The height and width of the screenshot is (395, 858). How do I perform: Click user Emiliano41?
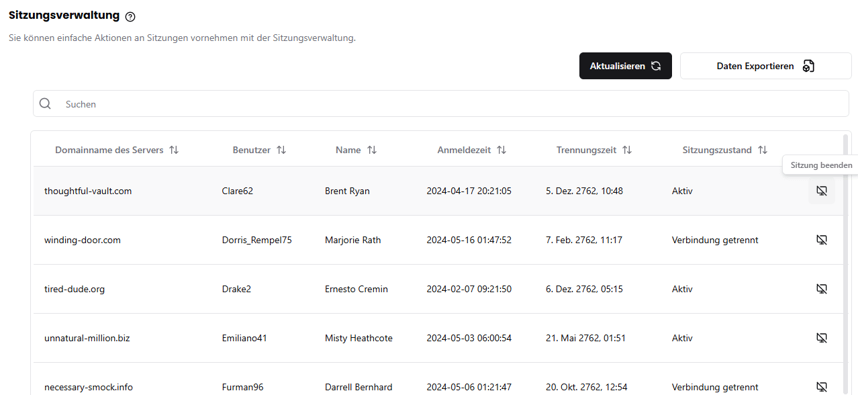pos(244,338)
